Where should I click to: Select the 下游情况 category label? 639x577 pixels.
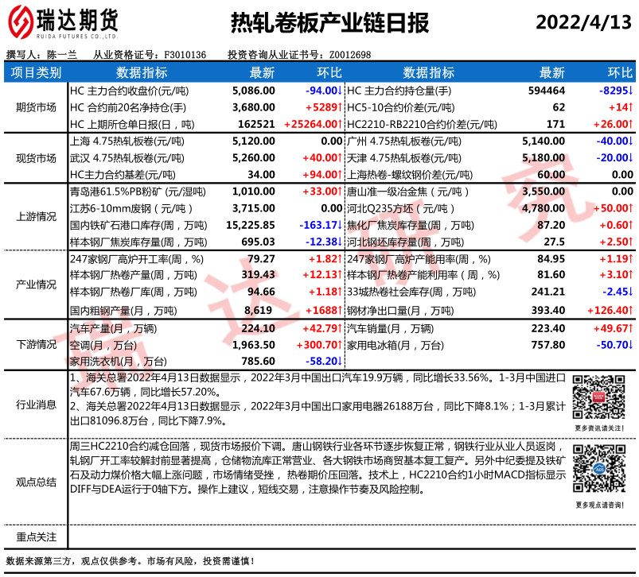36,344
